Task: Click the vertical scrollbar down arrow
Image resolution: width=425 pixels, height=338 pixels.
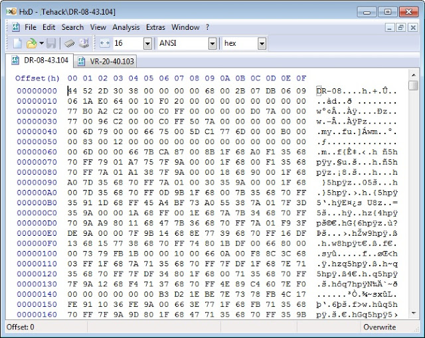Action: point(413,315)
